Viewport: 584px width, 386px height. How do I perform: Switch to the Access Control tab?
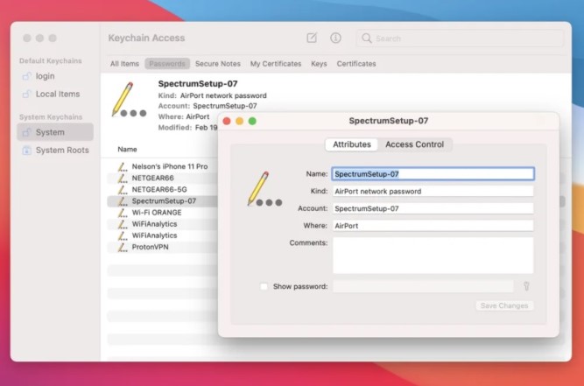(x=414, y=144)
